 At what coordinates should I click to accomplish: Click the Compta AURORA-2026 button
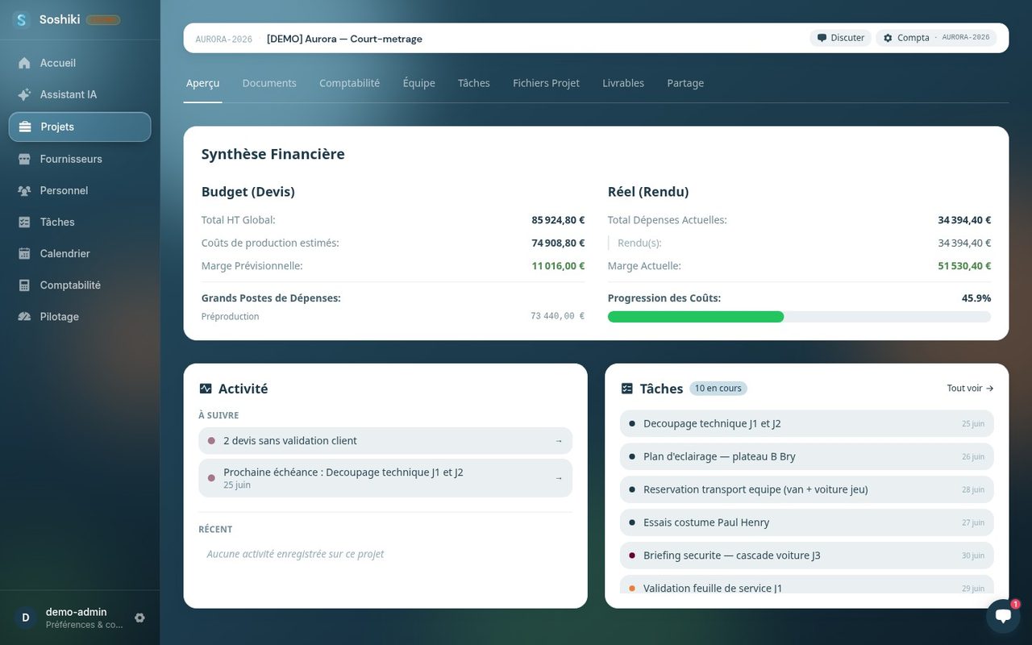936,38
